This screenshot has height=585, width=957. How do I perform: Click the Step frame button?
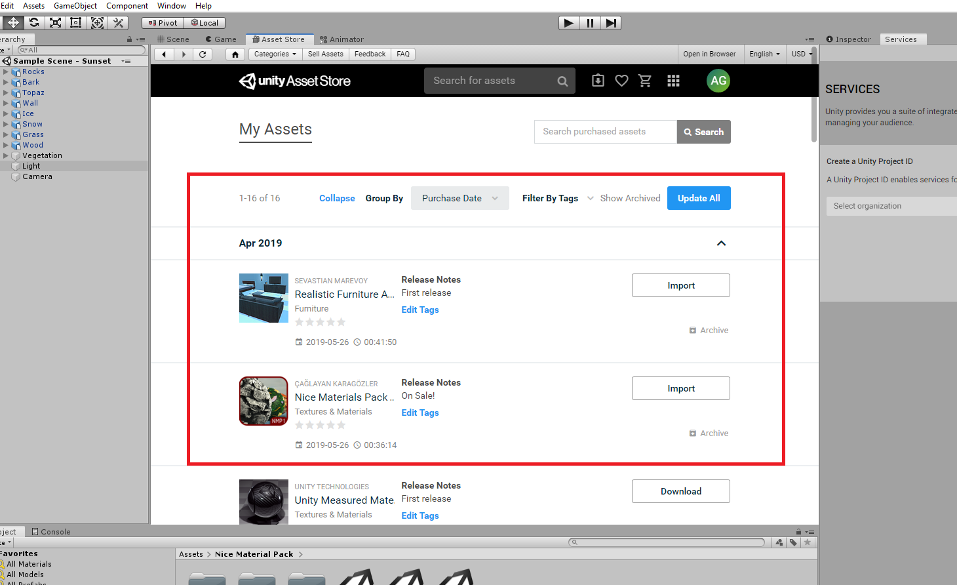611,23
